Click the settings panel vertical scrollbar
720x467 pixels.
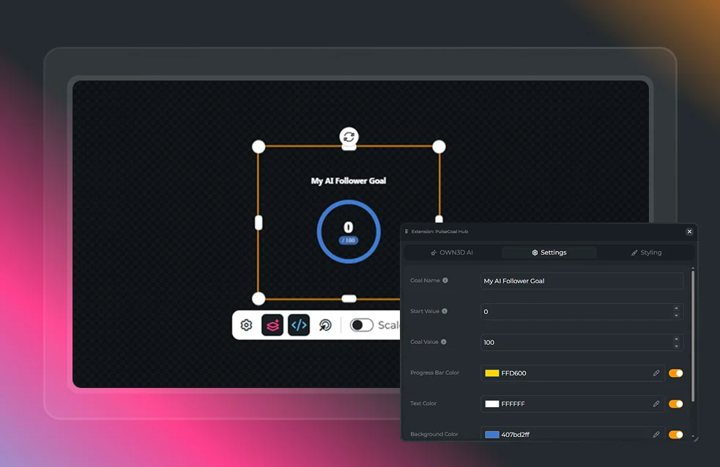point(693,336)
